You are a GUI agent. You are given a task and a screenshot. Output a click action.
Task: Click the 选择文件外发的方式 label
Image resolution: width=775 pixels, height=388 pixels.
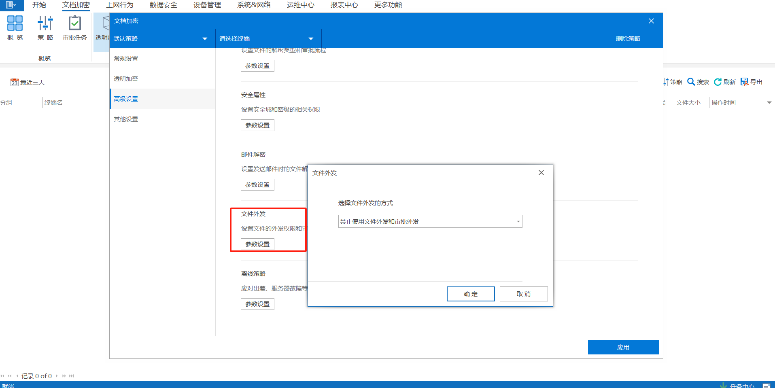pos(366,203)
